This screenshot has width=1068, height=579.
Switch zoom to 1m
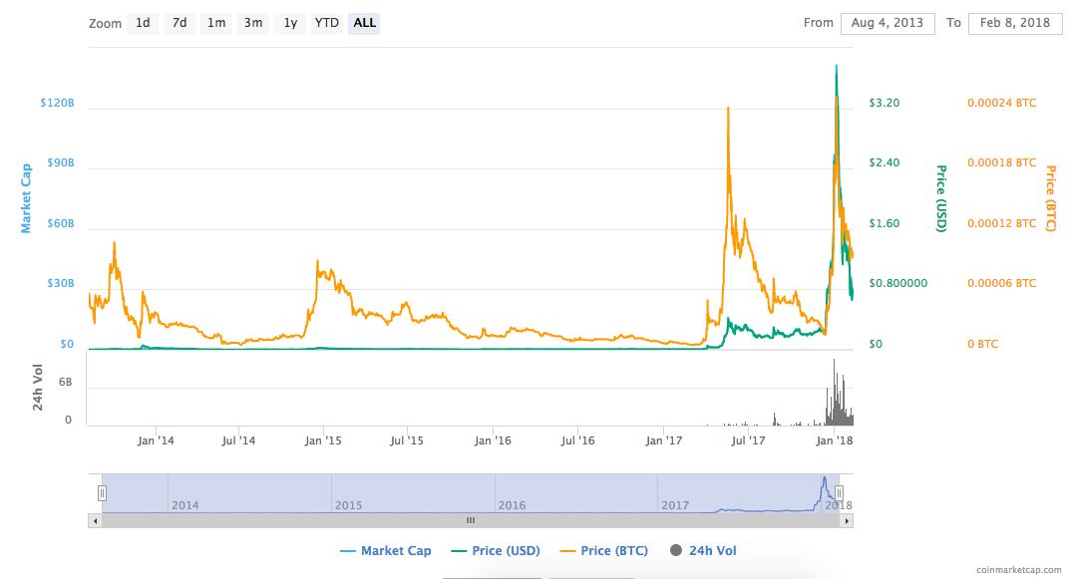(216, 23)
